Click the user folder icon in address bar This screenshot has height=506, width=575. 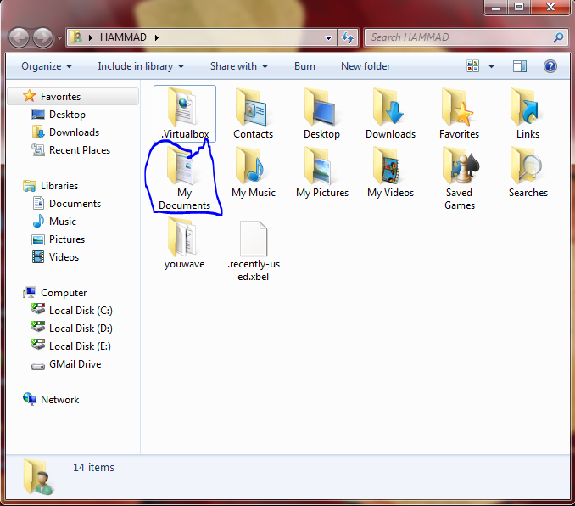coord(76,37)
